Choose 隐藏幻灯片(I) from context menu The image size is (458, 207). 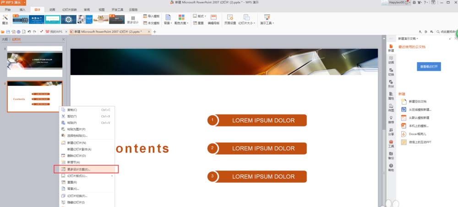coord(87,202)
